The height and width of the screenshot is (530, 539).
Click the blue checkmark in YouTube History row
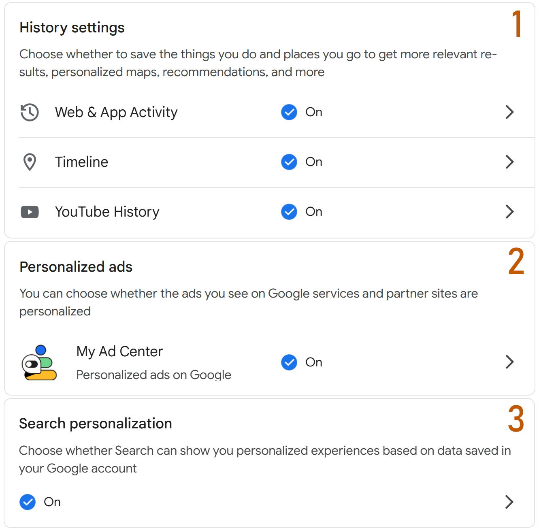pyautogui.click(x=289, y=212)
